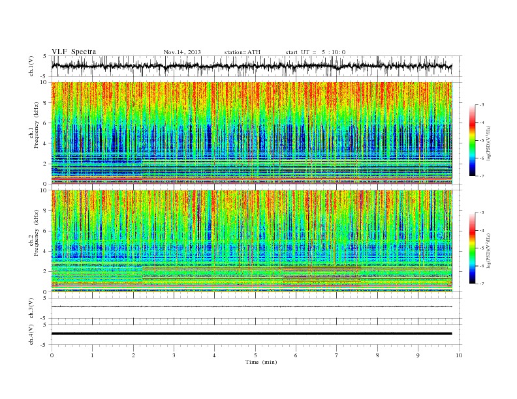
Task: Click inside the ch.2 spectrogram panel
Action: coord(251,241)
